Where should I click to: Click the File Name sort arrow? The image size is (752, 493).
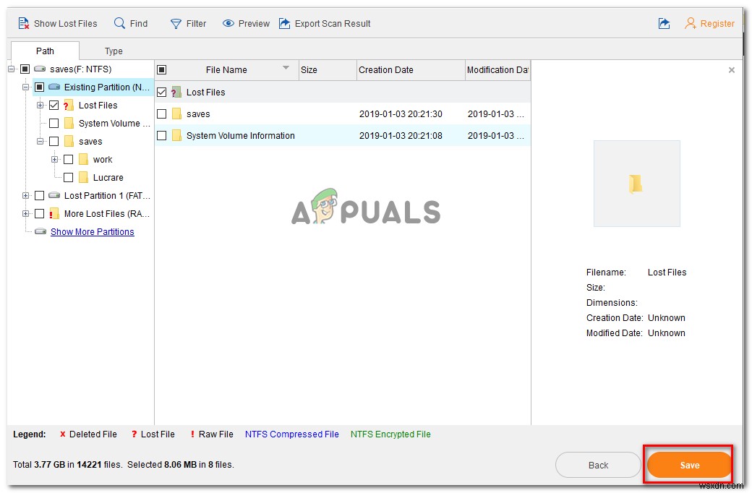(286, 68)
